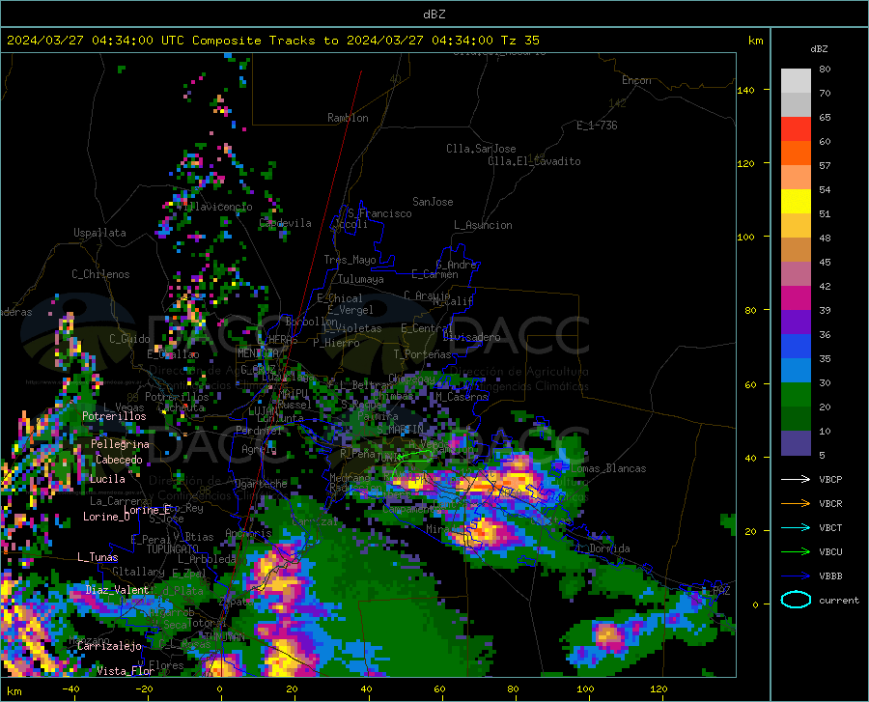Click the cyan 'current' ellipse legend icon

click(x=796, y=600)
